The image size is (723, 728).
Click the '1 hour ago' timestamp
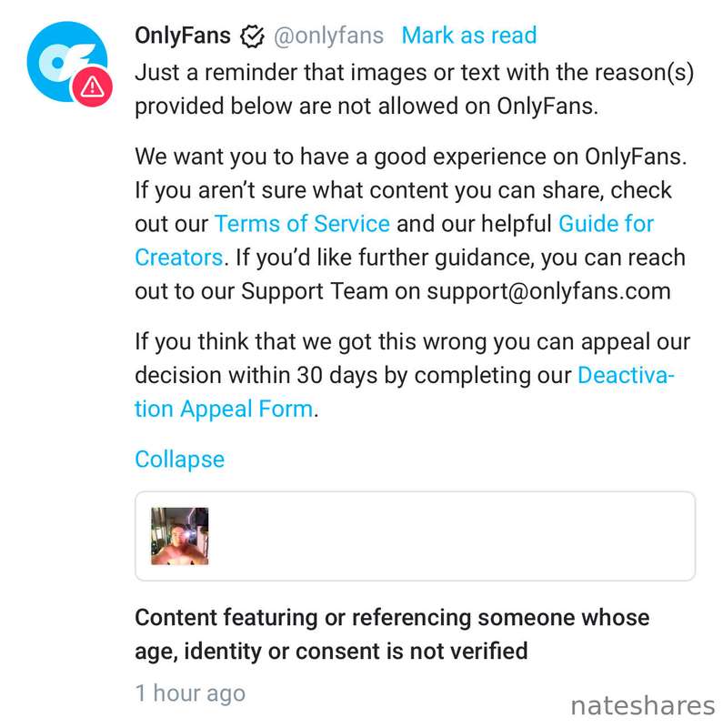(x=190, y=693)
